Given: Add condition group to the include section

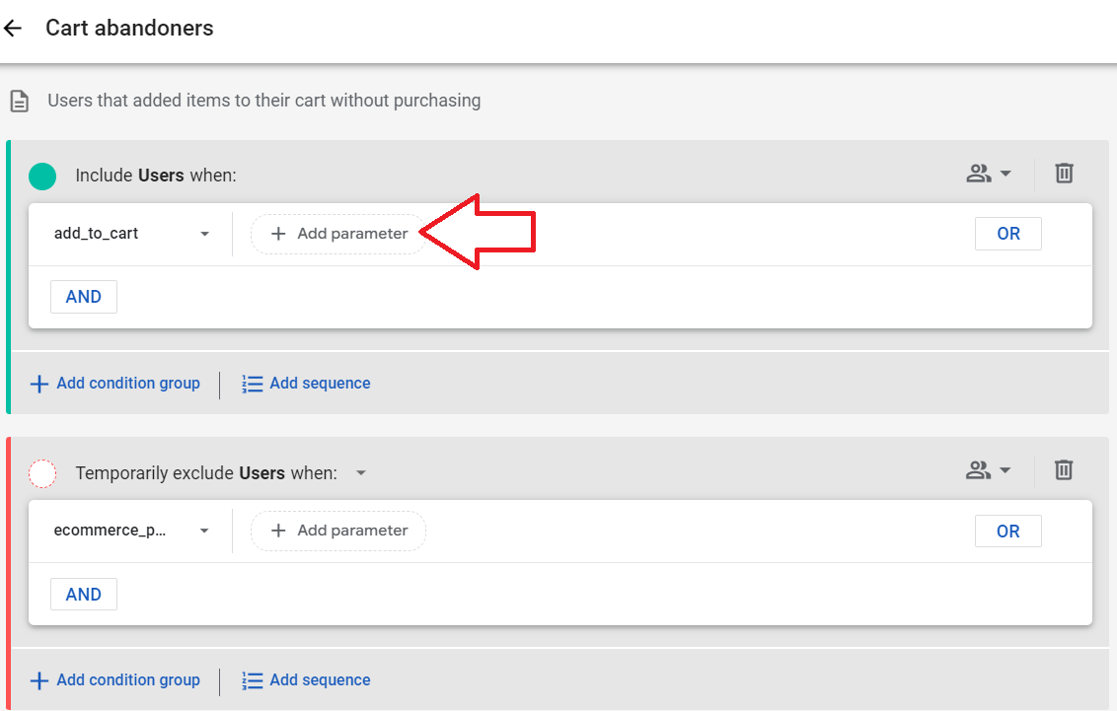Looking at the screenshot, I should (x=114, y=384).
